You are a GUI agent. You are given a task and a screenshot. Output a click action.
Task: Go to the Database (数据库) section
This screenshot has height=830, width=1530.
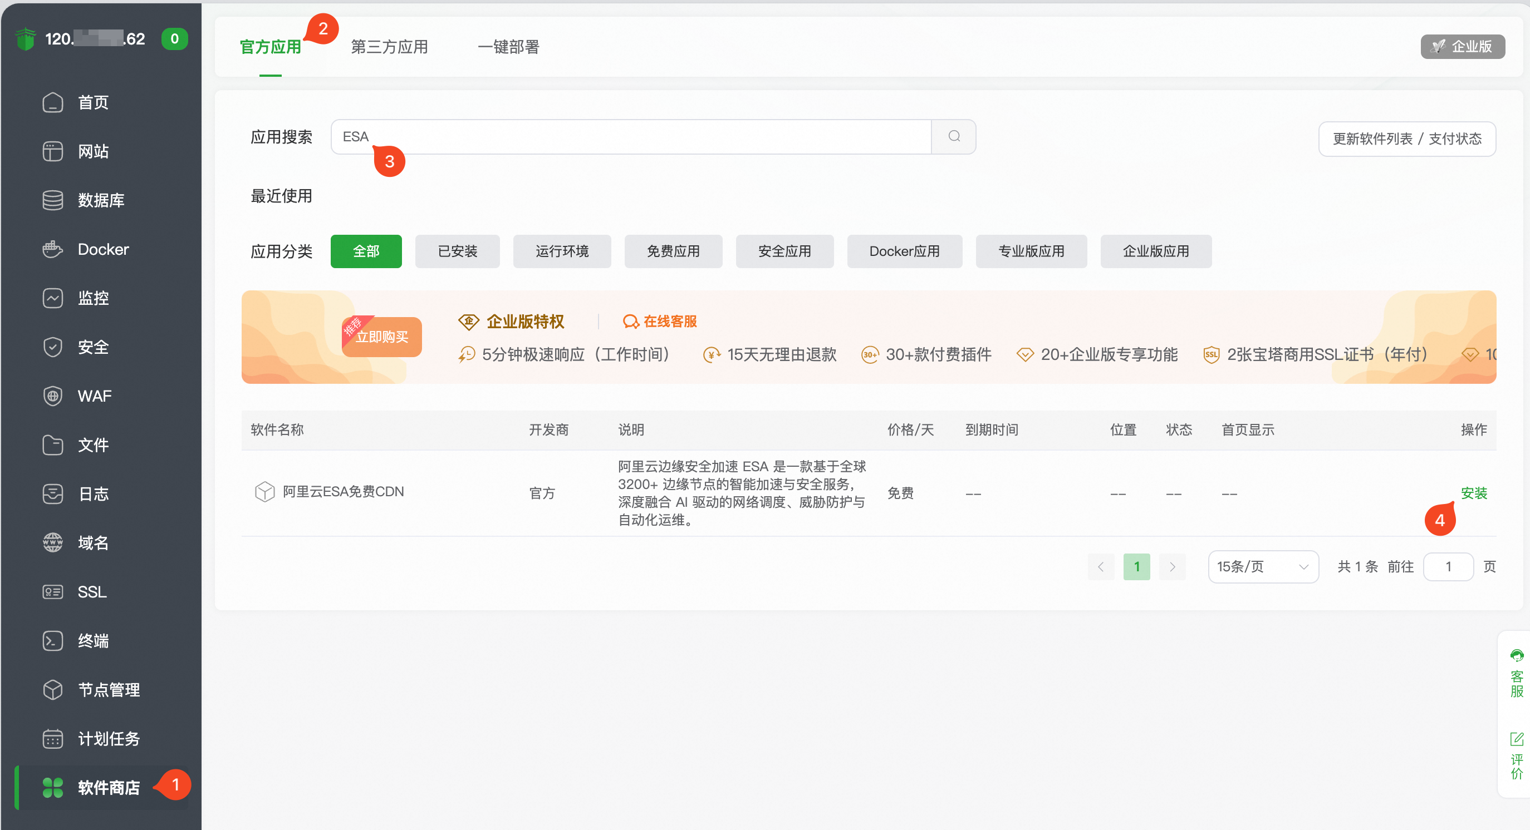tap(100, 200)
